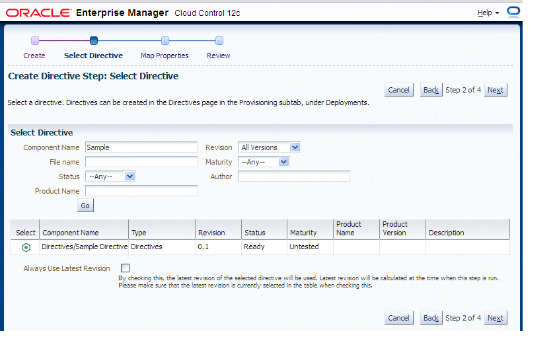555x347 pixels.
Task: Focus the Product Name input field
Action: (141, 191)
